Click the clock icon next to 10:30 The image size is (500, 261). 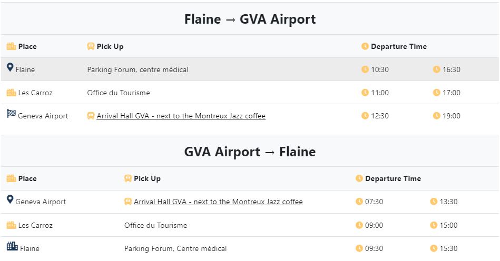pos(365,69)
